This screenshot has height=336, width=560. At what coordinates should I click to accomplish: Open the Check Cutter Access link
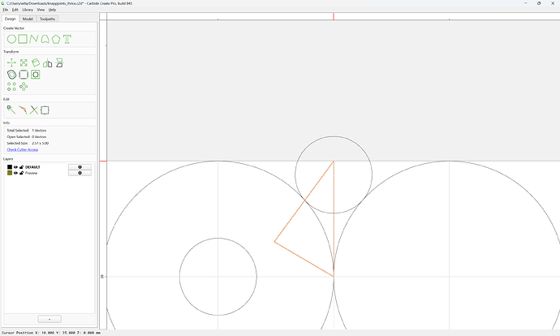(23, 149)
